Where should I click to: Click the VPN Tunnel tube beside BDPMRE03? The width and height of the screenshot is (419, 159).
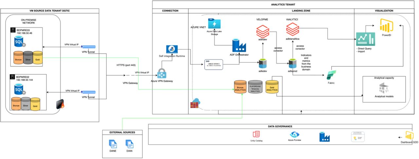[88, 47]
